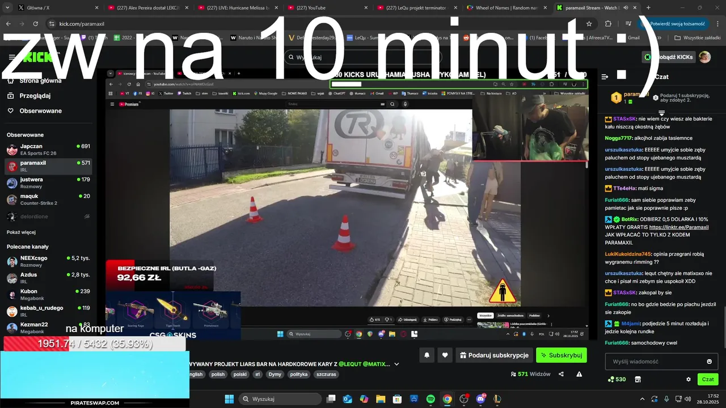This screenshot has height=408, width=726.
Task: Open Kubon Megabonk channel
Action: [x=48, y=295]
